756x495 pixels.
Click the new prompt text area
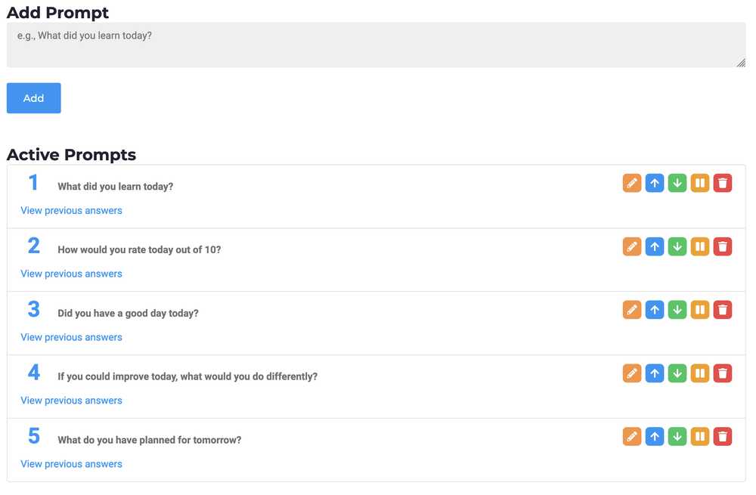pyautogui.click(x=376, y=44)
